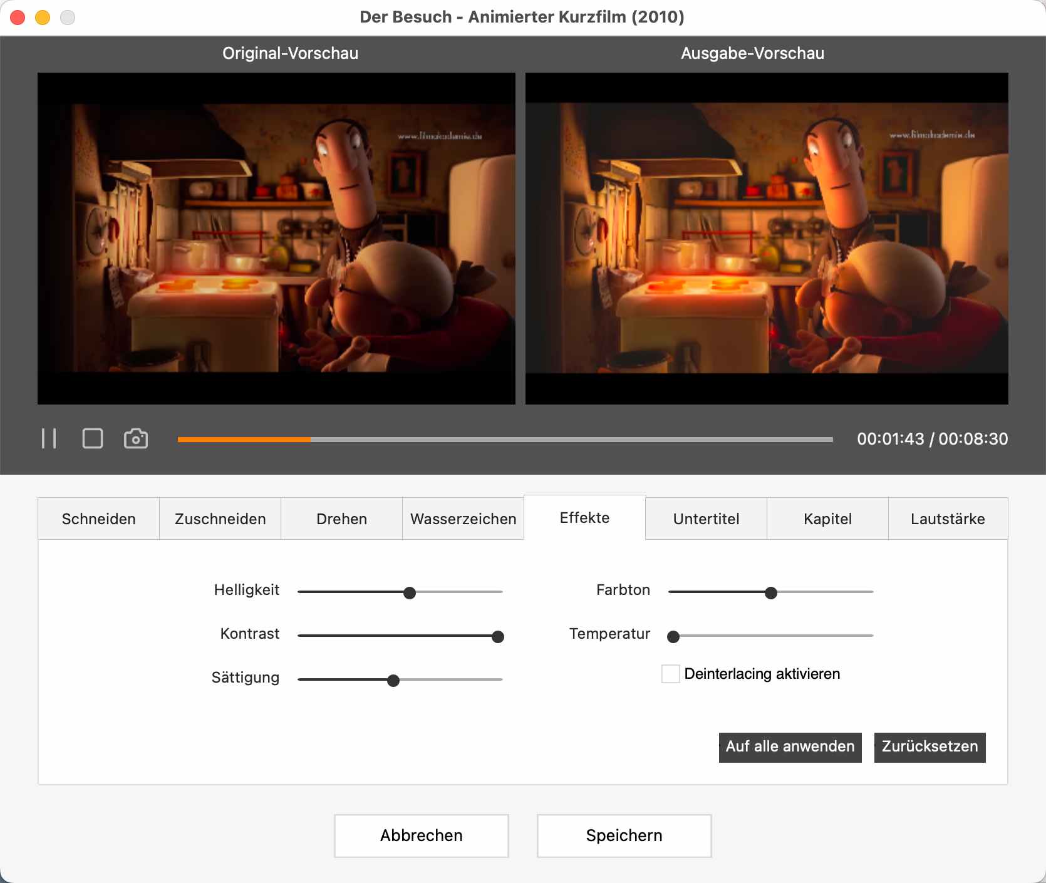Select the Kapitel tab
This screenshot has height=883, width=1046.
828,519
